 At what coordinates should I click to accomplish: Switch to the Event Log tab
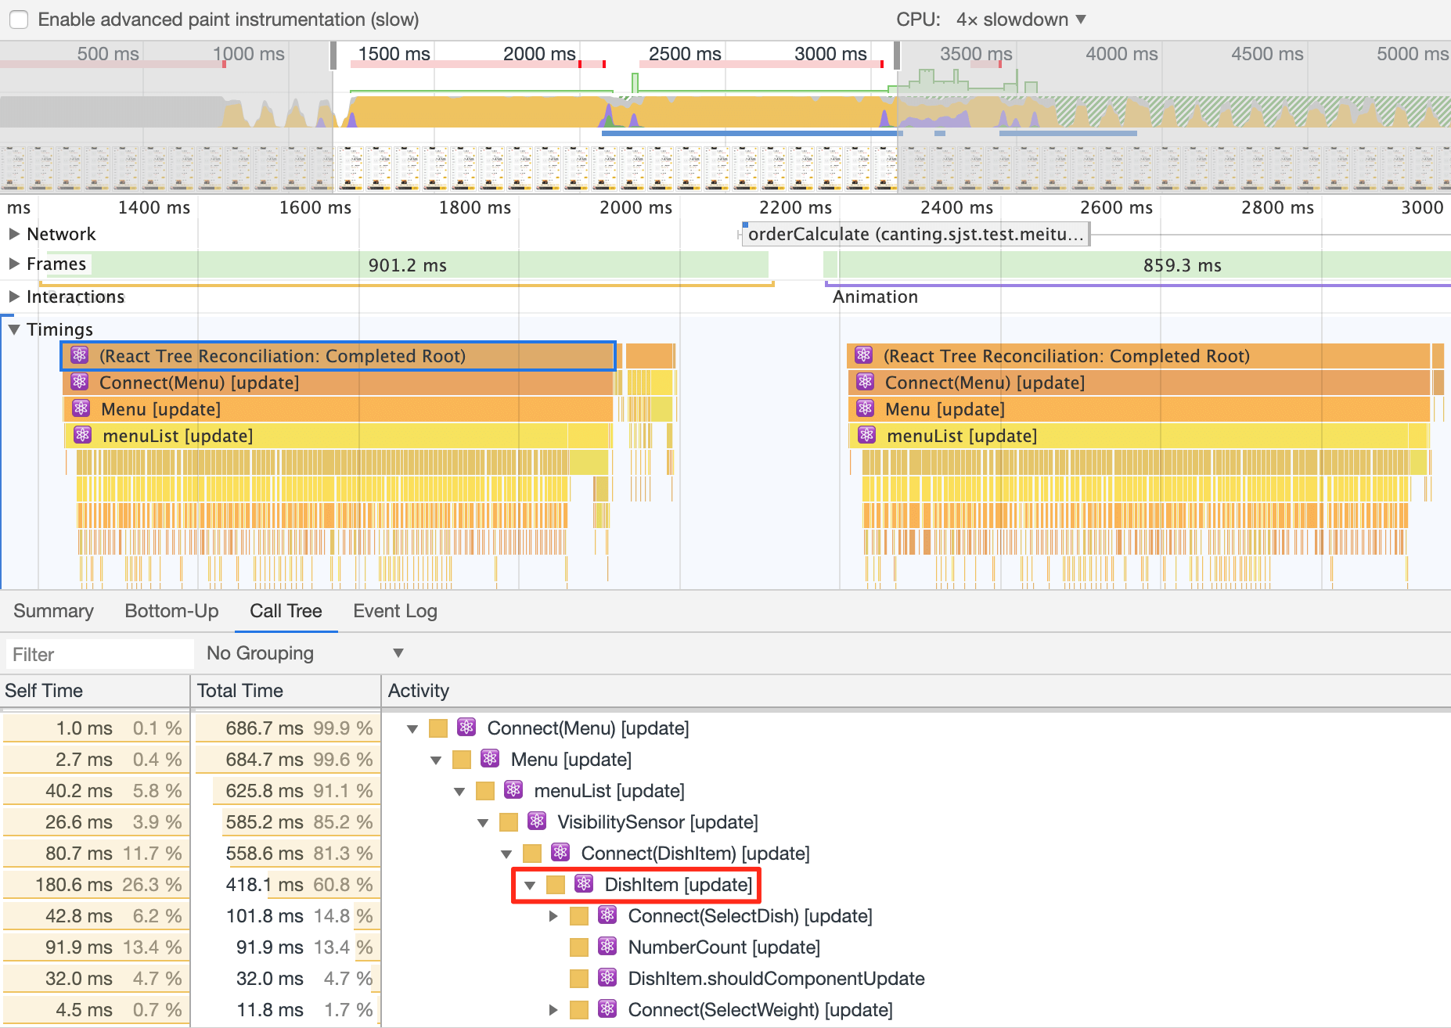pos(394,611)
